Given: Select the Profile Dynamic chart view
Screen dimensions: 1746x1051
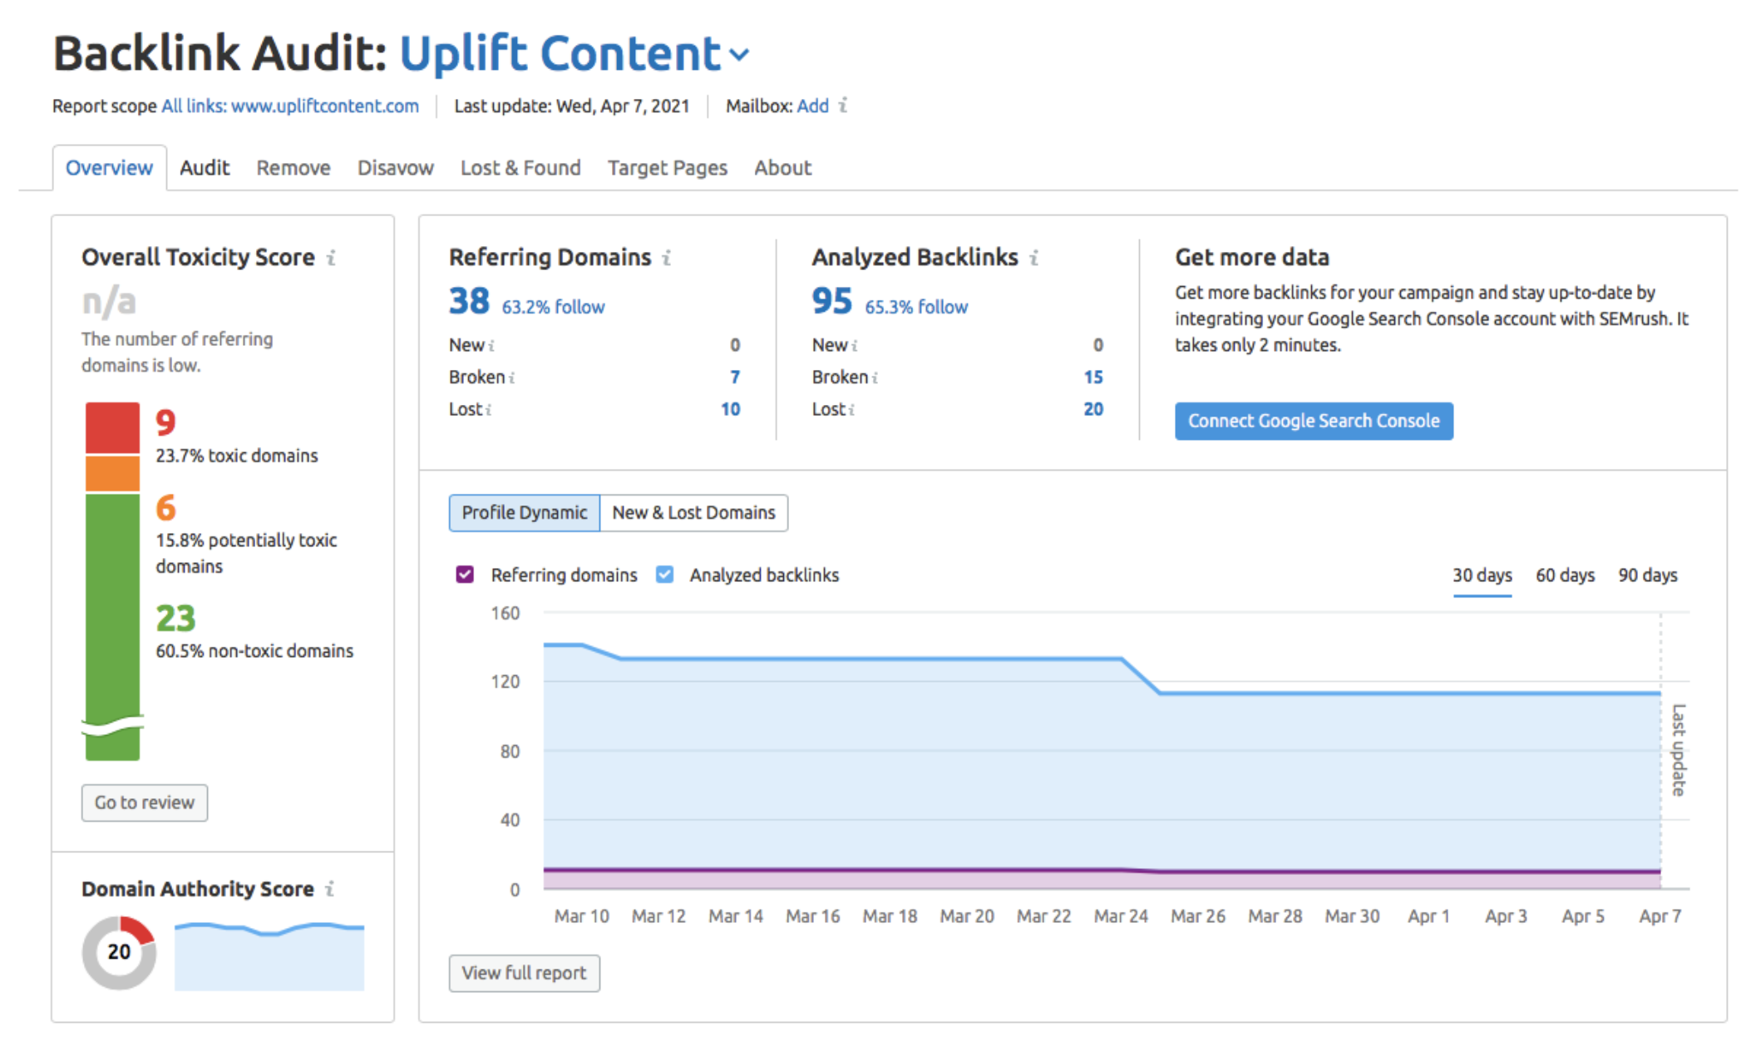Looking at the screenshot, I should click(x=525, y=513).
